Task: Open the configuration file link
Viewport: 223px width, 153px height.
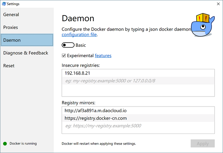Action: click(x=79, y=34)
